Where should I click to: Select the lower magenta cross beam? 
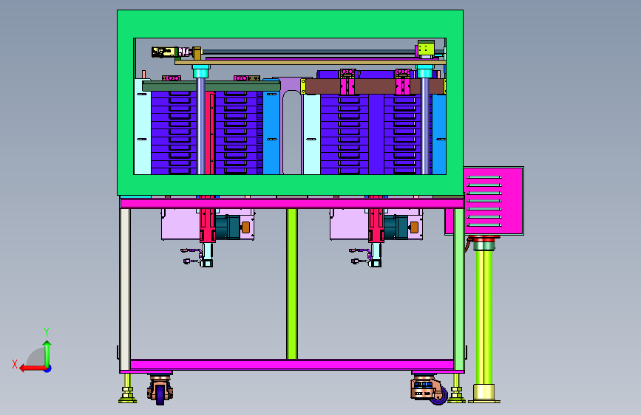pos(291,364)
